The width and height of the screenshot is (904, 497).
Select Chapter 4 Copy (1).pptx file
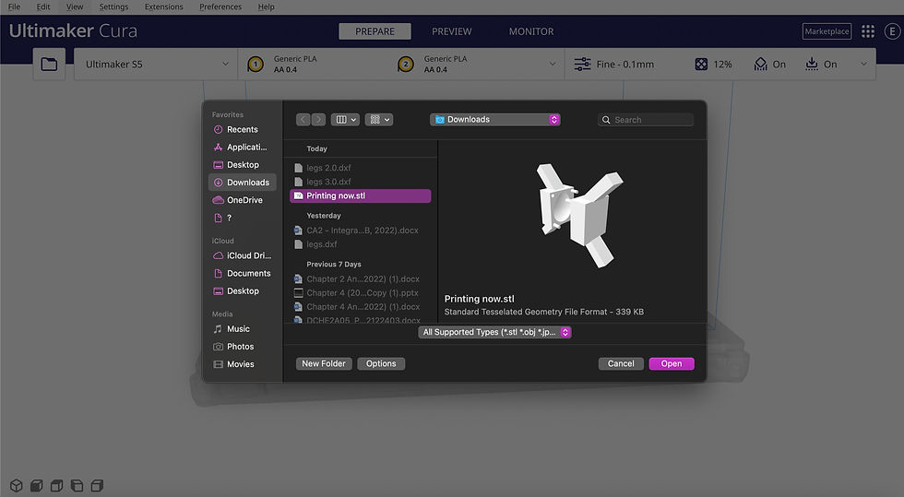(x=361, y=293)
